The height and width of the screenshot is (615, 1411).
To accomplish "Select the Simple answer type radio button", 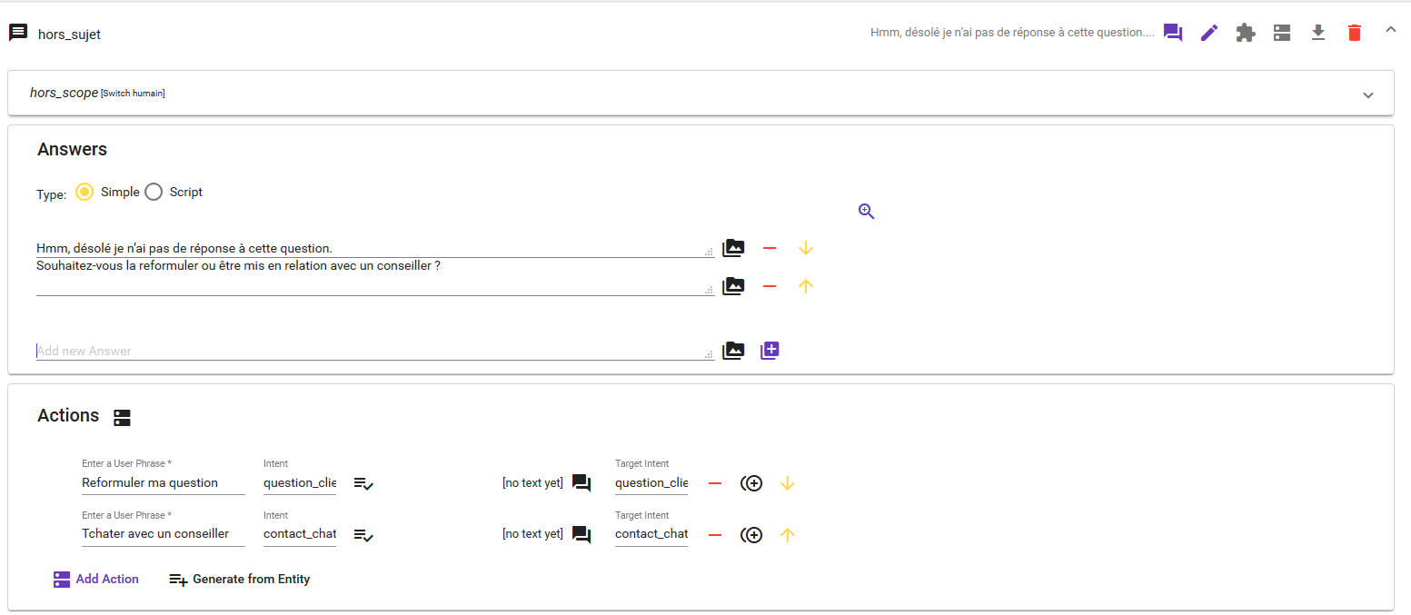I will click(x=84, y=192).
